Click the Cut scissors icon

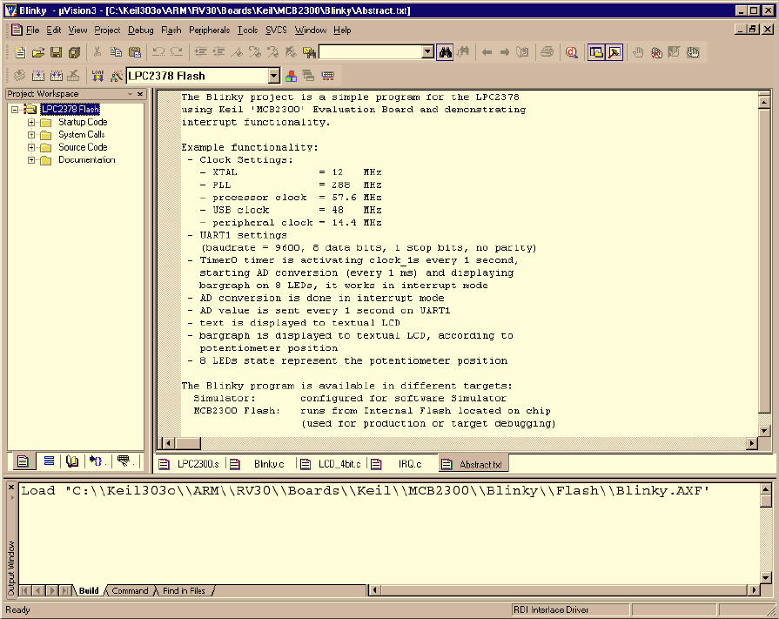point(97,52)
